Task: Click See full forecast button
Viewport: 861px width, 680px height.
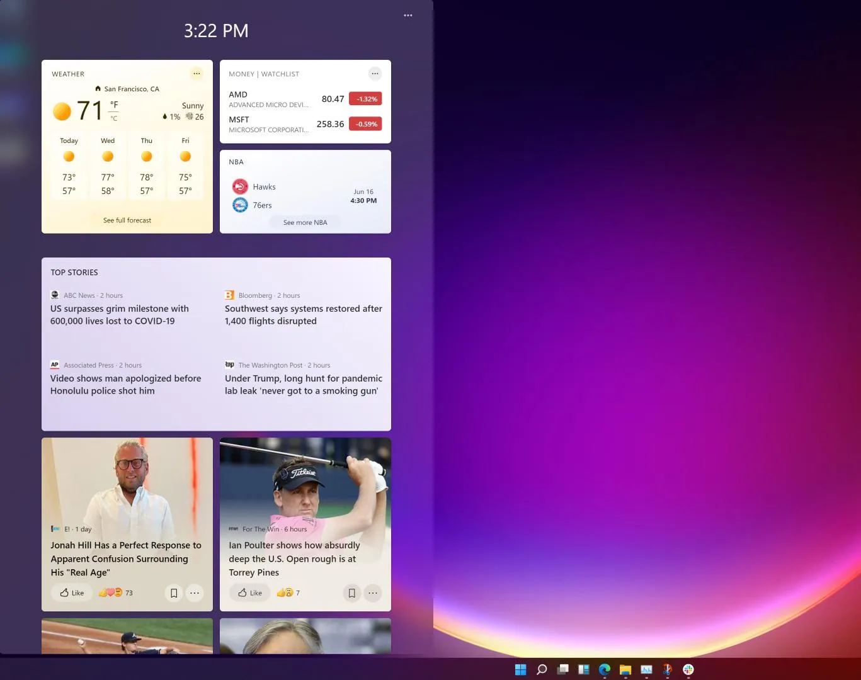Action: click(x=127, y=220)
